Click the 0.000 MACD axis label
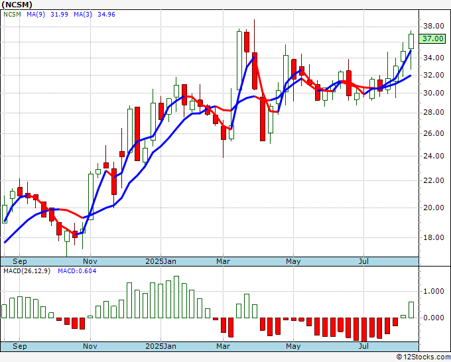Image resolution: width=451 pixels, height=362 pixels. (434, 318)
